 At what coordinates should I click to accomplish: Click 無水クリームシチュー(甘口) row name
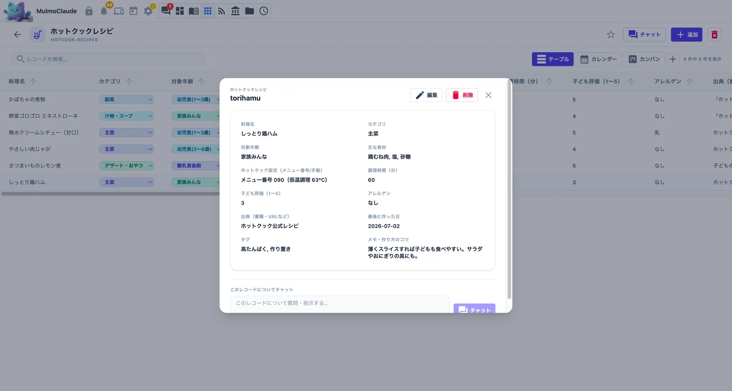click(x=43, y=133)
